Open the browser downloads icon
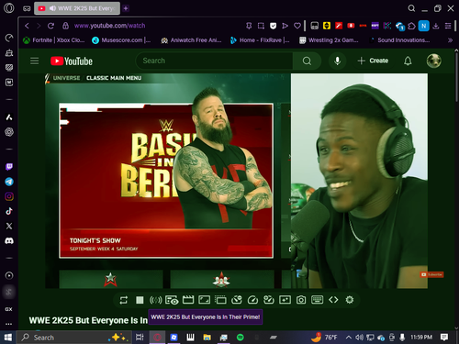The height and width of the screenshot is (344, 459). pyautogui.click(x=436, y=26)
